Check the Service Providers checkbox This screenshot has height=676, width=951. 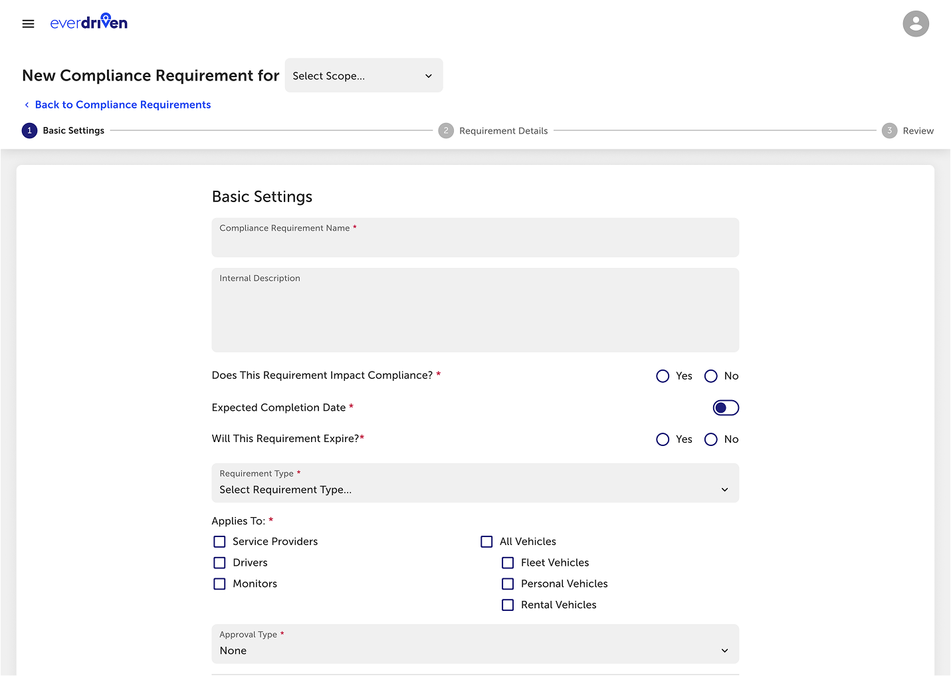[x=219, y=542]
